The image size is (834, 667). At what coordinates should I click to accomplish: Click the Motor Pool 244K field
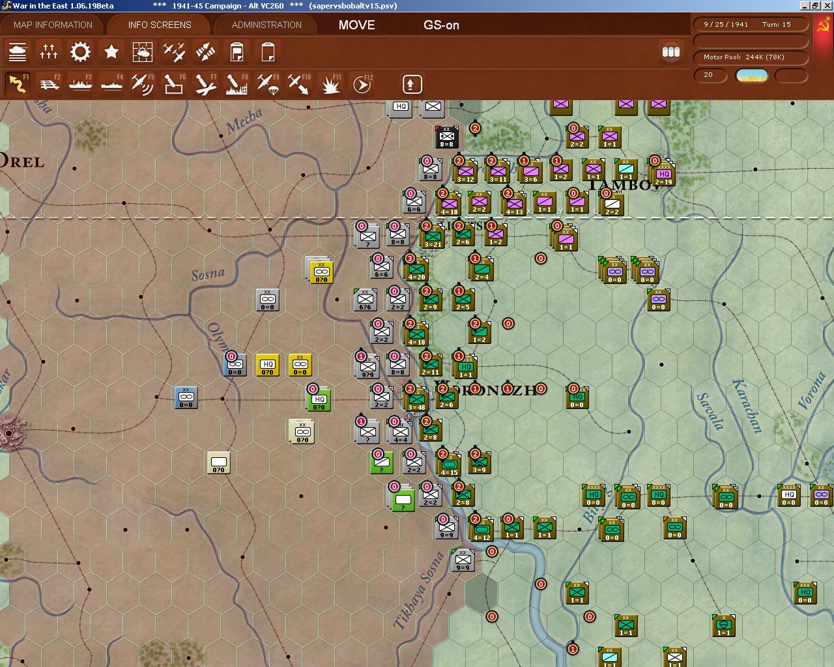click(751, 57)
